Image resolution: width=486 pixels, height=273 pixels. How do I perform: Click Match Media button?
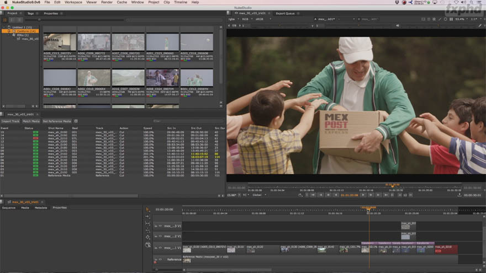pyautogui.click(x=31, y=121)
